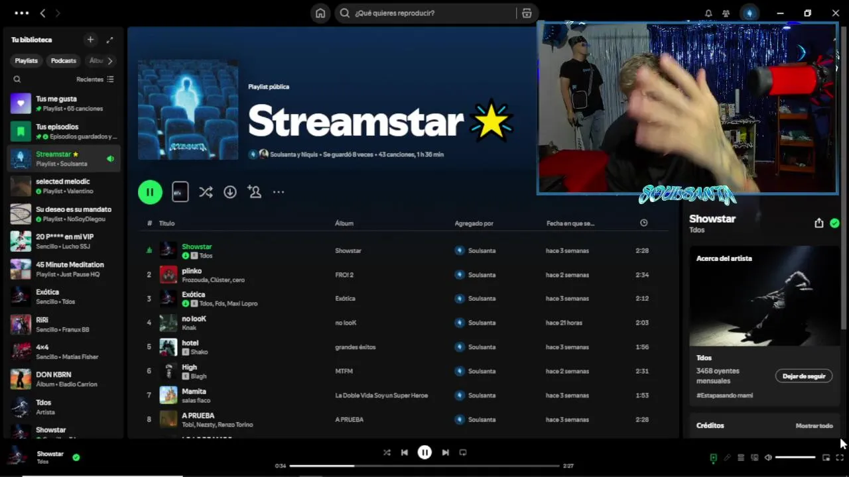The image size is (849, 477).
Task: Open Tus me gusta playlist
Action: (64, 103)
